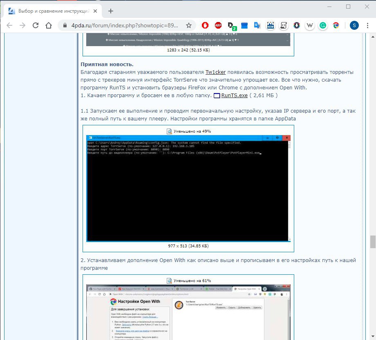View site security lock info
Viewport: 376px width, 340px height.
coord(65,25)
